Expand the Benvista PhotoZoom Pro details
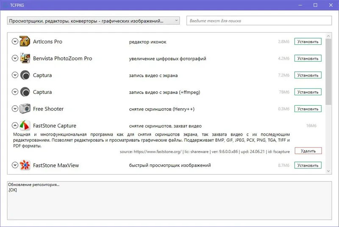Viewport: 339px width, 227px height. pos(15,58)
